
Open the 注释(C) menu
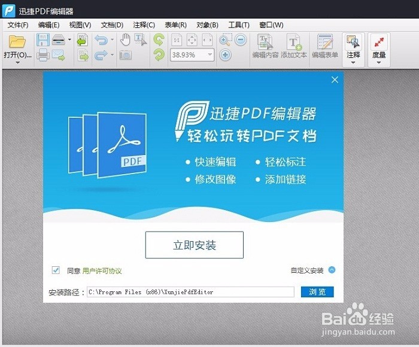coord(144,25)
